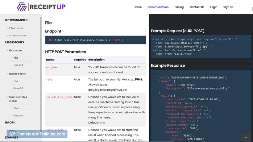This screenshot has height=142, width=253.
Task: Click the receipt_date line in response
Action: click(192, 99)
